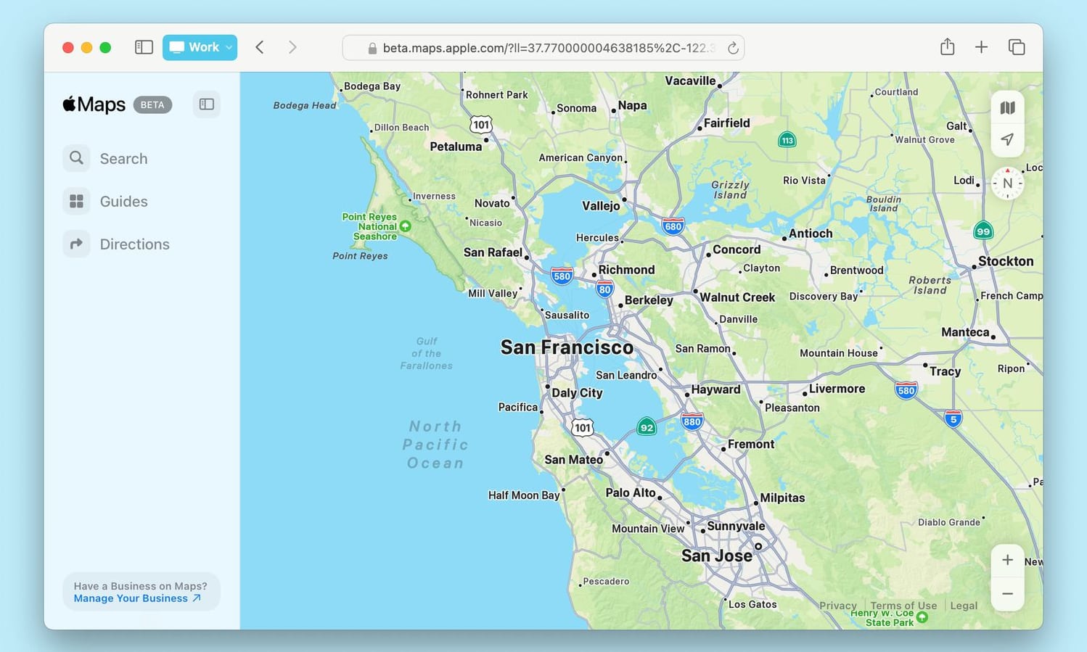Zoom out with the minus button
Screen dimensions: 1087x652
(1007, 594)
